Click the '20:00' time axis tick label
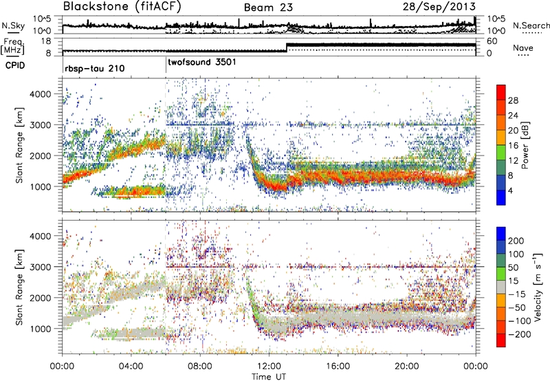 point(406,367)
